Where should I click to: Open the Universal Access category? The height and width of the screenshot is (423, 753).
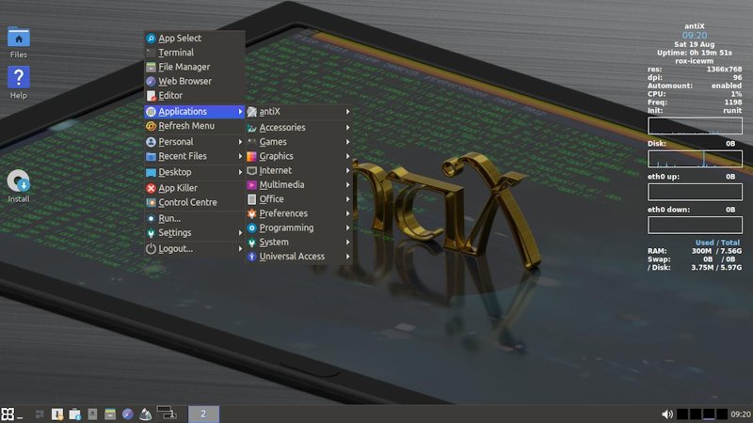298,257
